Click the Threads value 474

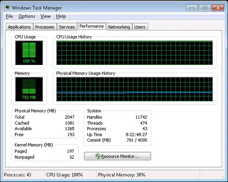pos(144,123)
